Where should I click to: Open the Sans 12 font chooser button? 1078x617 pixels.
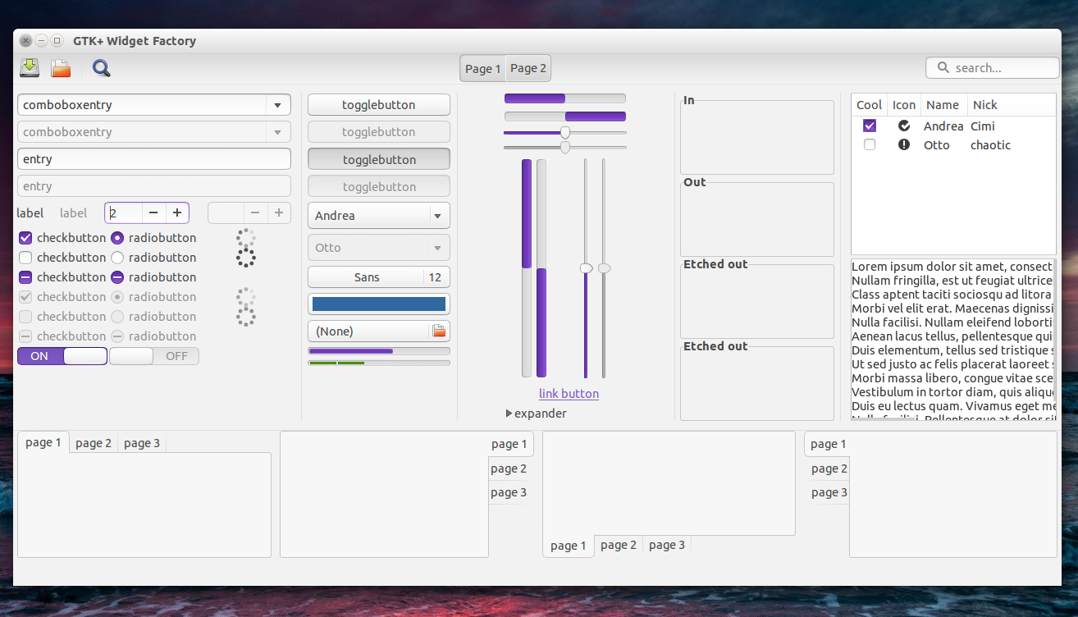point(378,277)
